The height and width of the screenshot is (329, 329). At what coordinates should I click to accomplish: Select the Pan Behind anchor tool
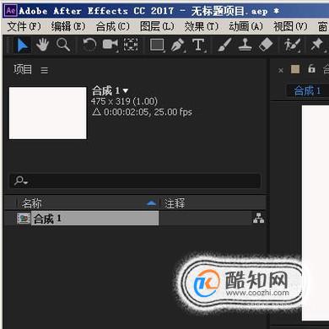[131, 45]
